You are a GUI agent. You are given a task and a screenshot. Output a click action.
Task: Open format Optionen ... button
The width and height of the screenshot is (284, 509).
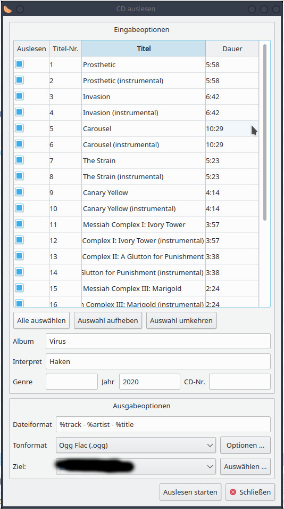click(246, 446)
